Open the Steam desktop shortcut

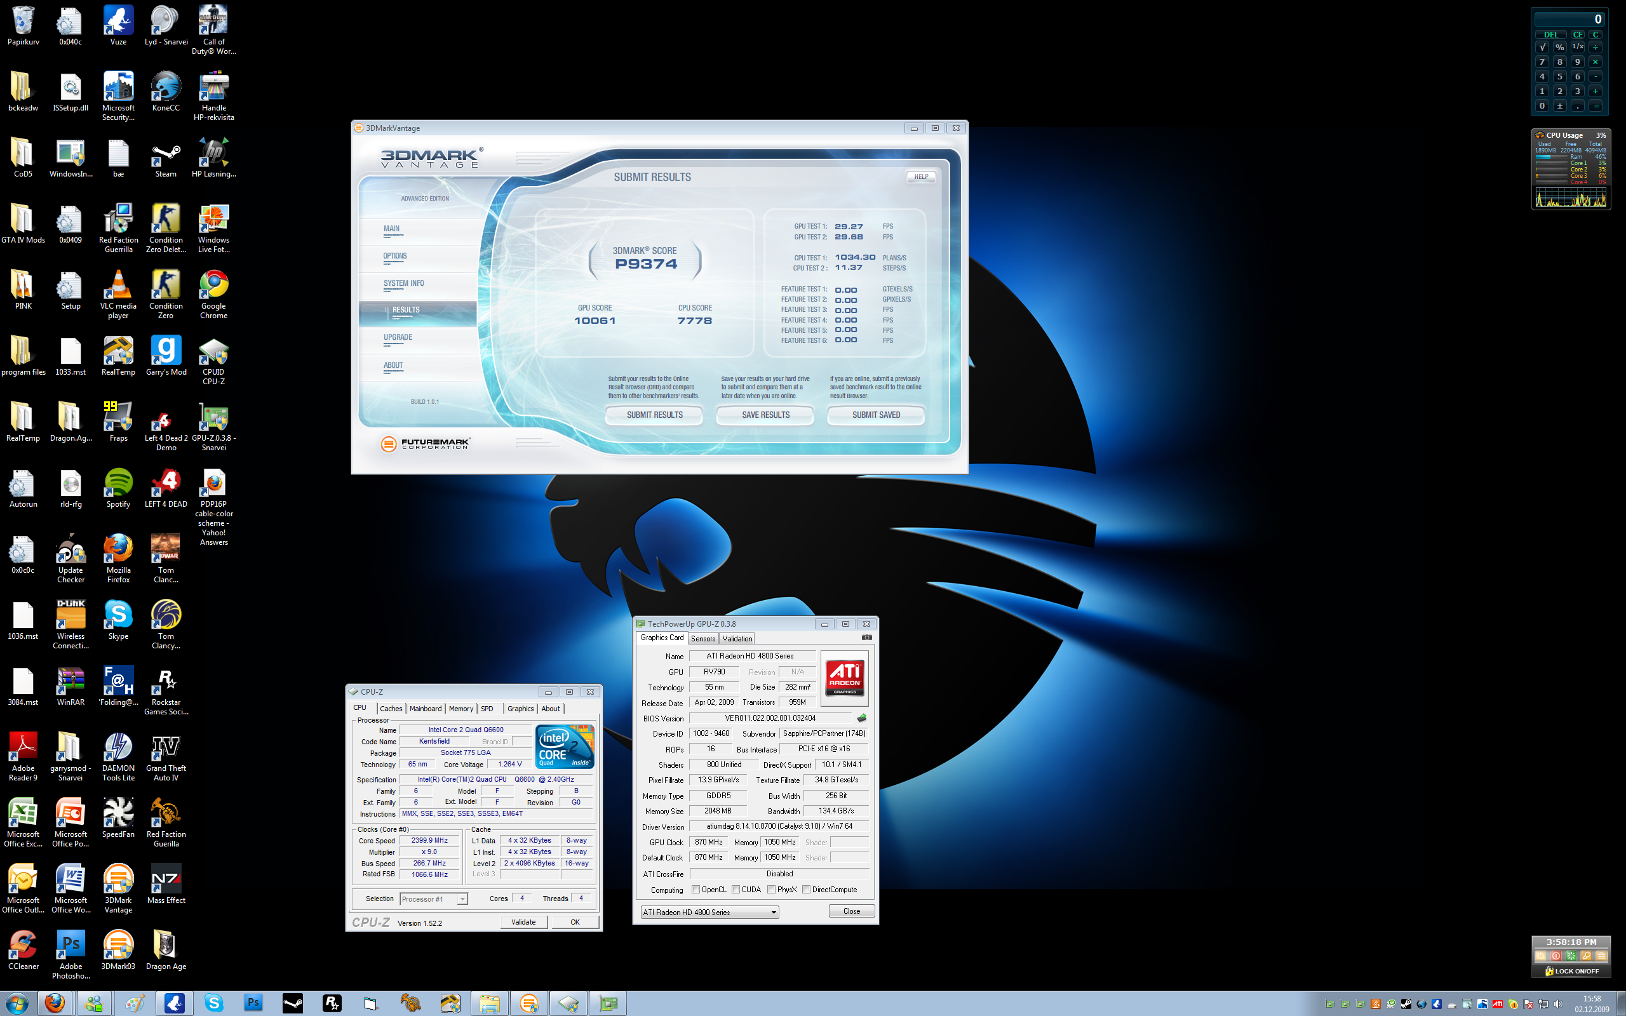166,158
